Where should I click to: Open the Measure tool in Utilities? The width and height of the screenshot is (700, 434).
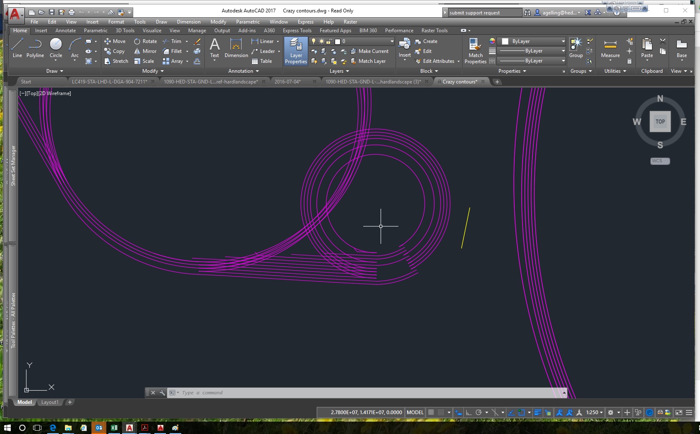click(x=610, y=50)
